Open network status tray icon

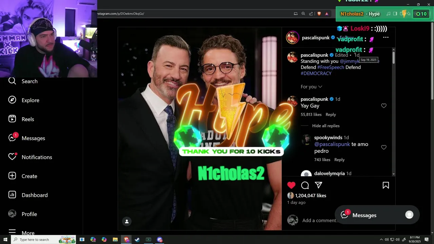392,240
